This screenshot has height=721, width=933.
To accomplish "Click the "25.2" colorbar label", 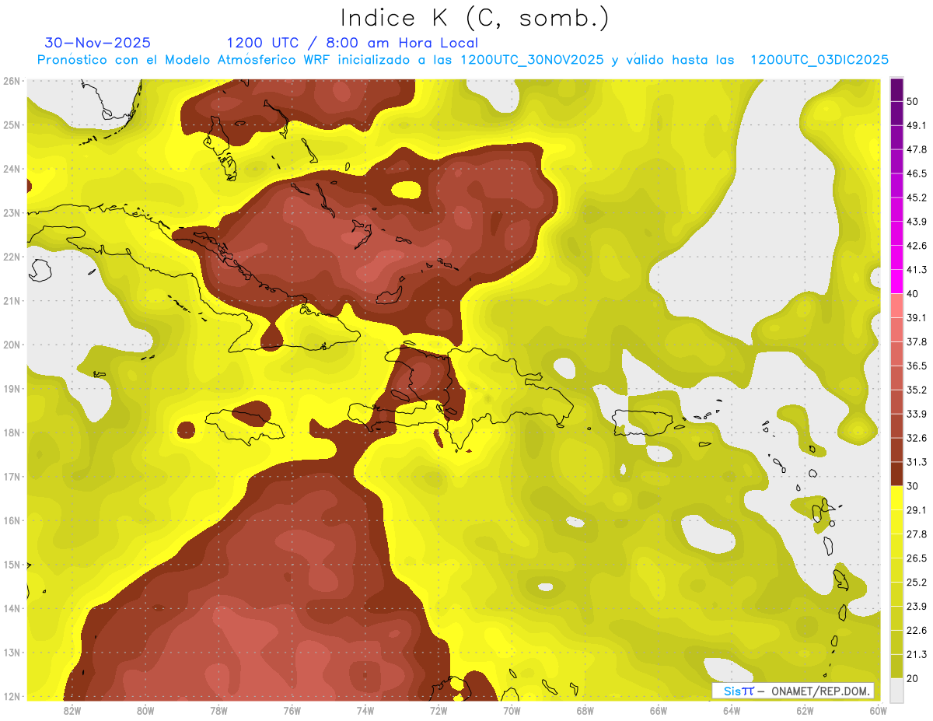I will pyautogui.click(x=917, y=582).
